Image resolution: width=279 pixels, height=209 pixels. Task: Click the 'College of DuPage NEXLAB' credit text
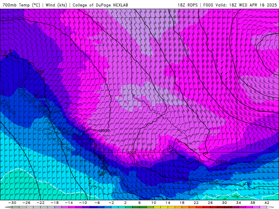click(100, 5)
